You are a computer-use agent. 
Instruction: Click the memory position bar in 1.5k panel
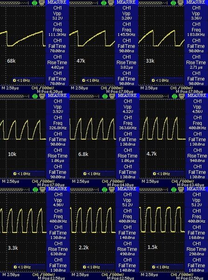point(154,189)
